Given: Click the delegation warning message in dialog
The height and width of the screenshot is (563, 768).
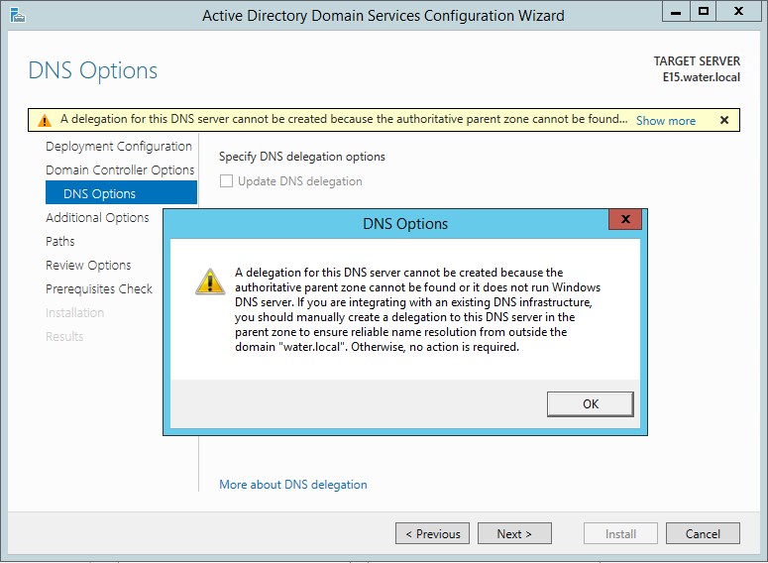Looking at the screenshot, I should [x=418, y=309].
